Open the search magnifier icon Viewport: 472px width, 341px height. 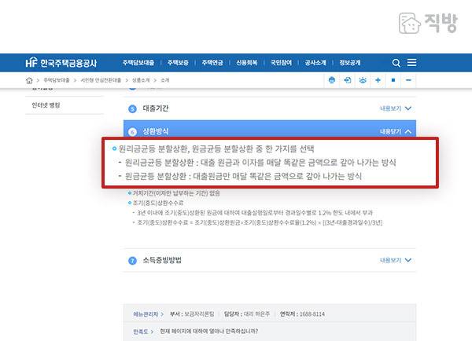click(x=396, y=63)
